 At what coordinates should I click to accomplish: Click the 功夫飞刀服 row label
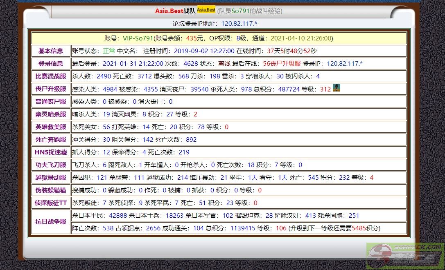click(x=51, y=165)
